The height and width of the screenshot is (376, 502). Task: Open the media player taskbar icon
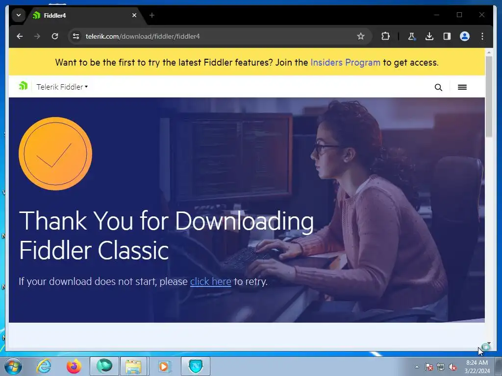(165, 366)
